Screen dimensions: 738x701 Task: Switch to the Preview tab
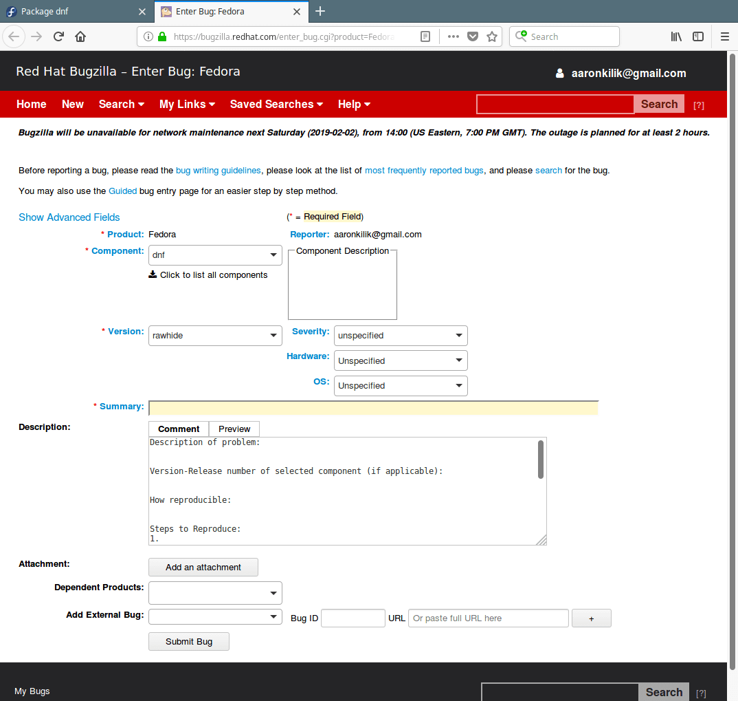click(x=234, y=429)
